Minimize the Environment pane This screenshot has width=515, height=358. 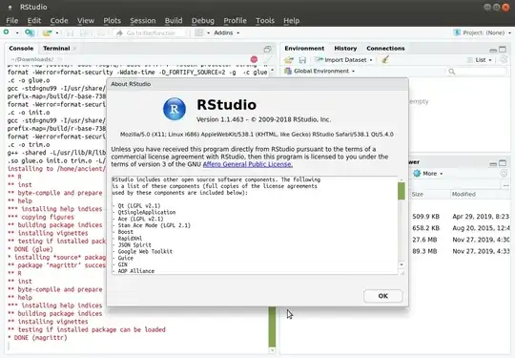tap(493, 50)
